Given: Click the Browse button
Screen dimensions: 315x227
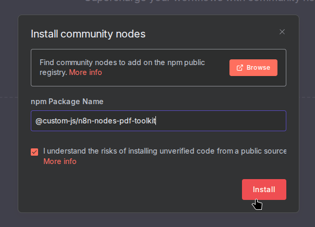Looking at the screenshot, I should tap(253, 68).
